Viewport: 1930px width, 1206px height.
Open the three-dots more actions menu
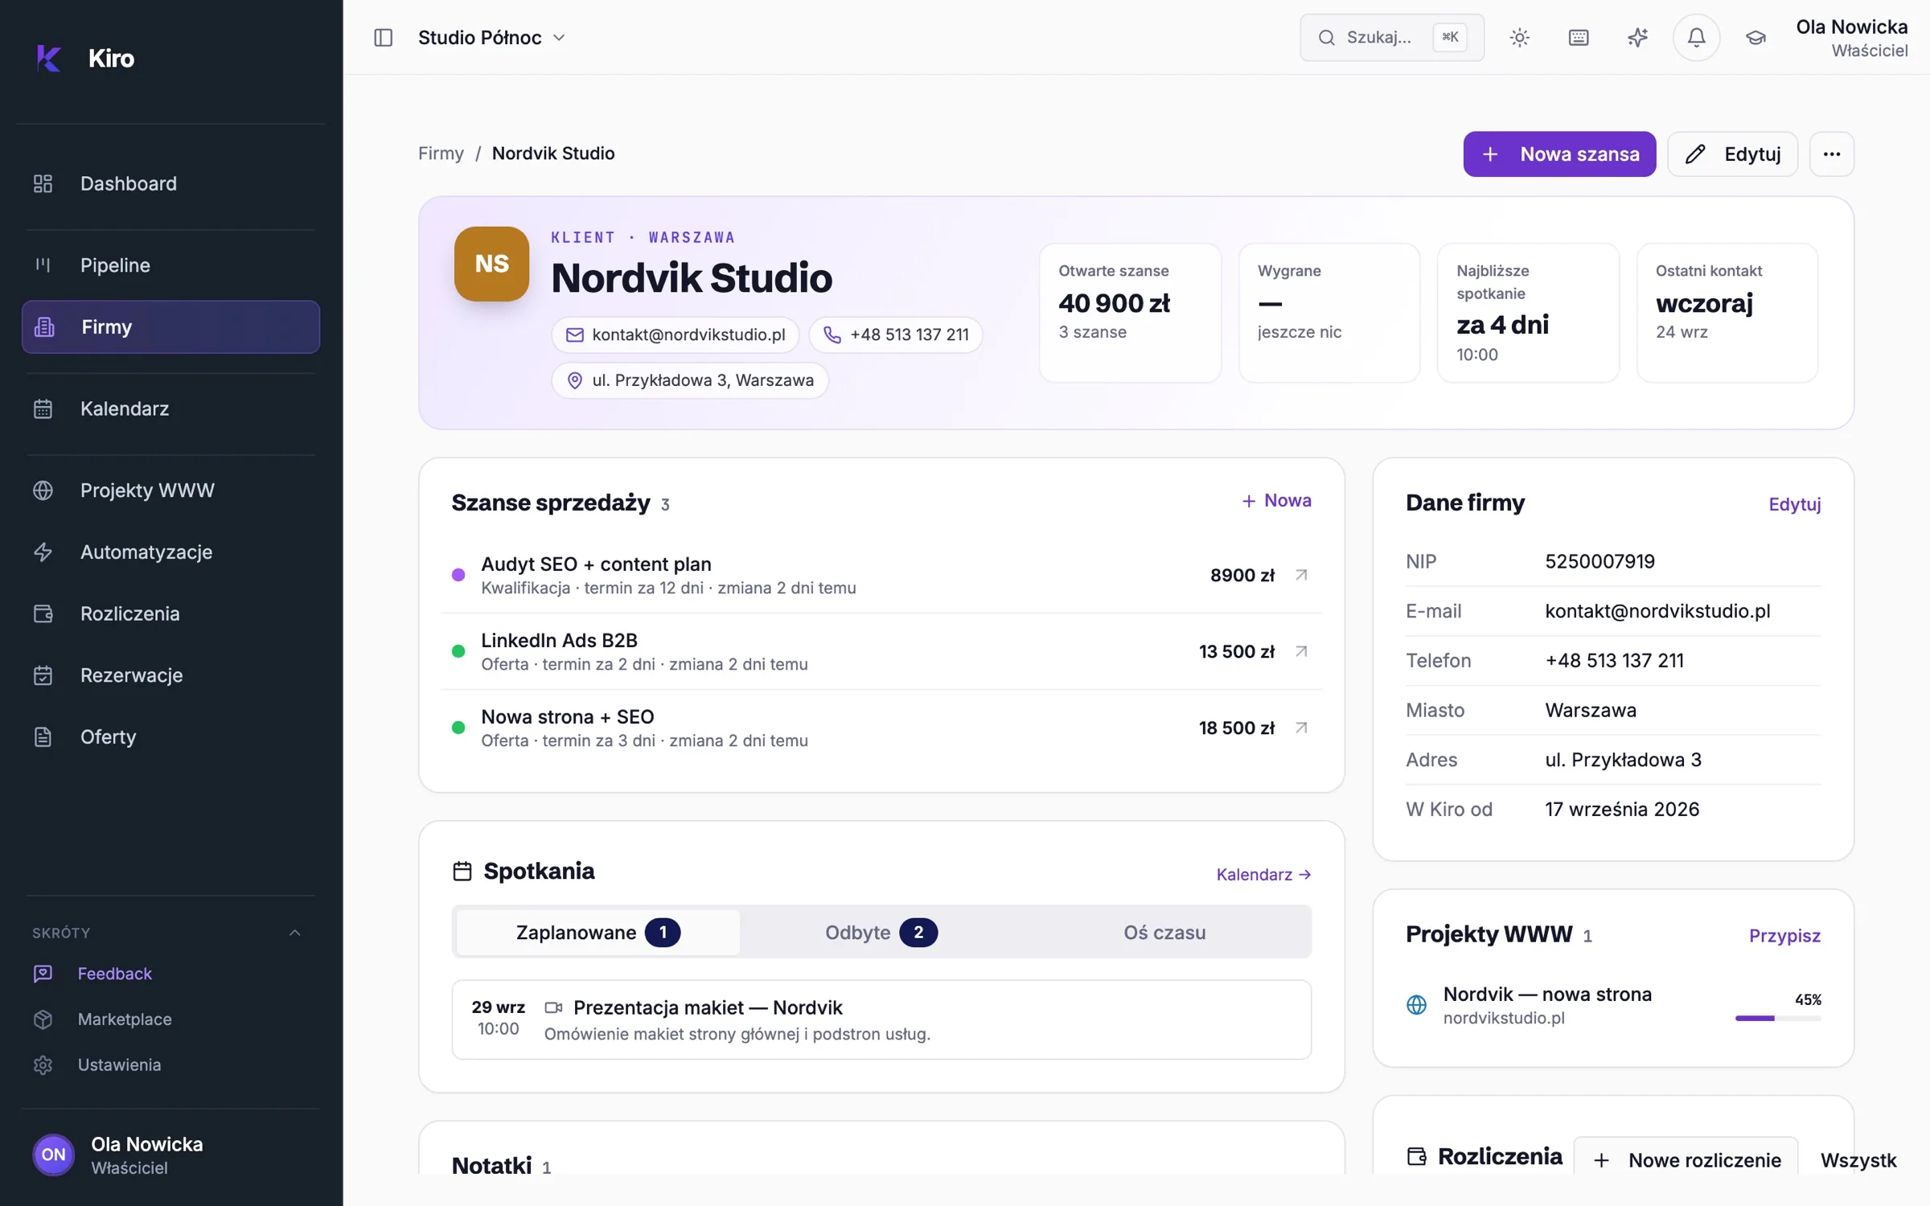tap(1832, 154)
